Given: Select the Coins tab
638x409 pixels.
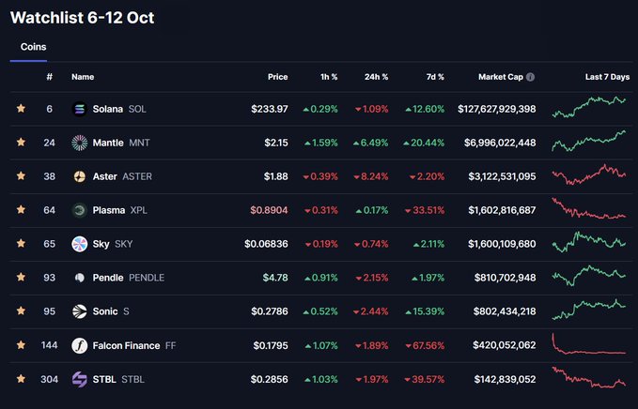Looking at the screenshot, I should pos(33,47).
